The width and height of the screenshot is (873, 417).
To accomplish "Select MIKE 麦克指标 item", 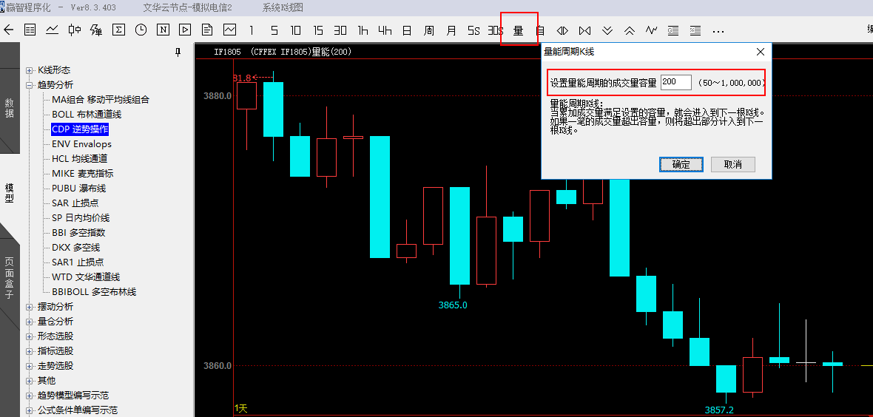I will pos(83,174).
